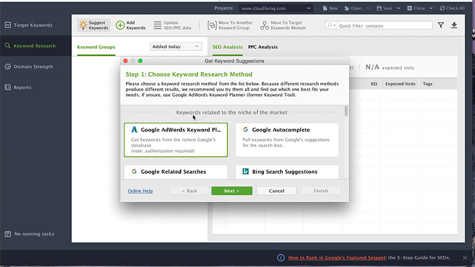This screenshot has height=267, width=475.
Task: Click the KEI column header
Action: tap(374, 84)
